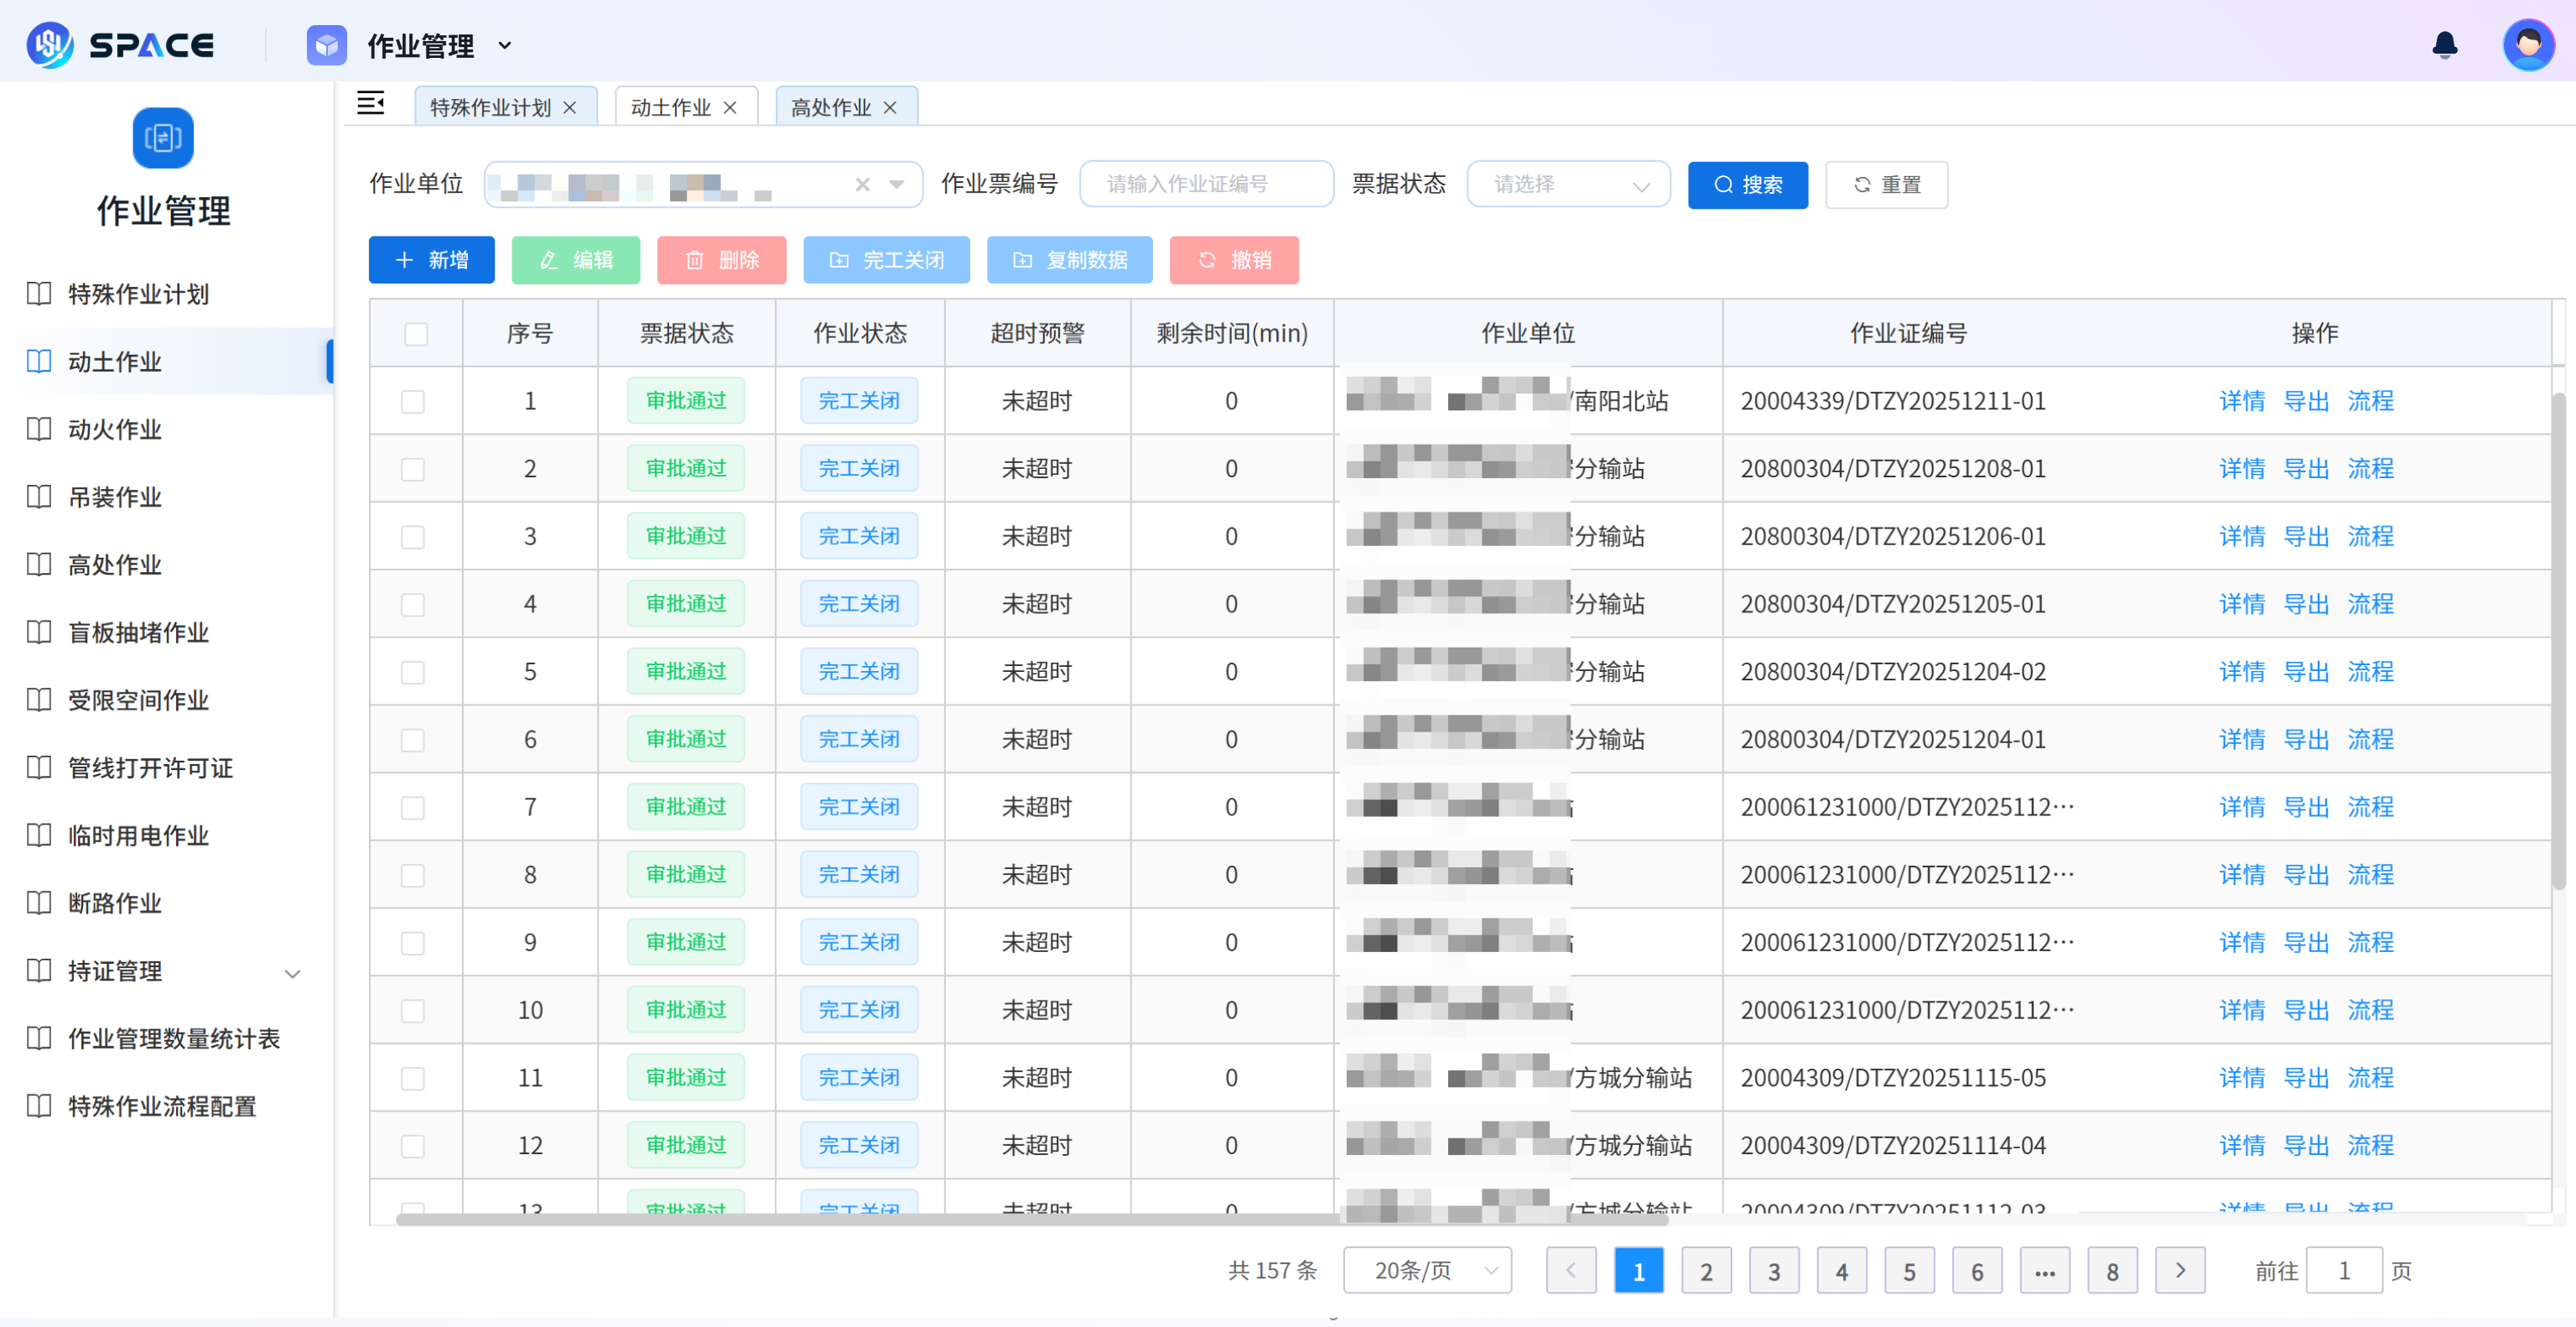Click the 复制数据 copy data button
Viewport: 2576px width, 1327px height.
tap(1069, 260)
